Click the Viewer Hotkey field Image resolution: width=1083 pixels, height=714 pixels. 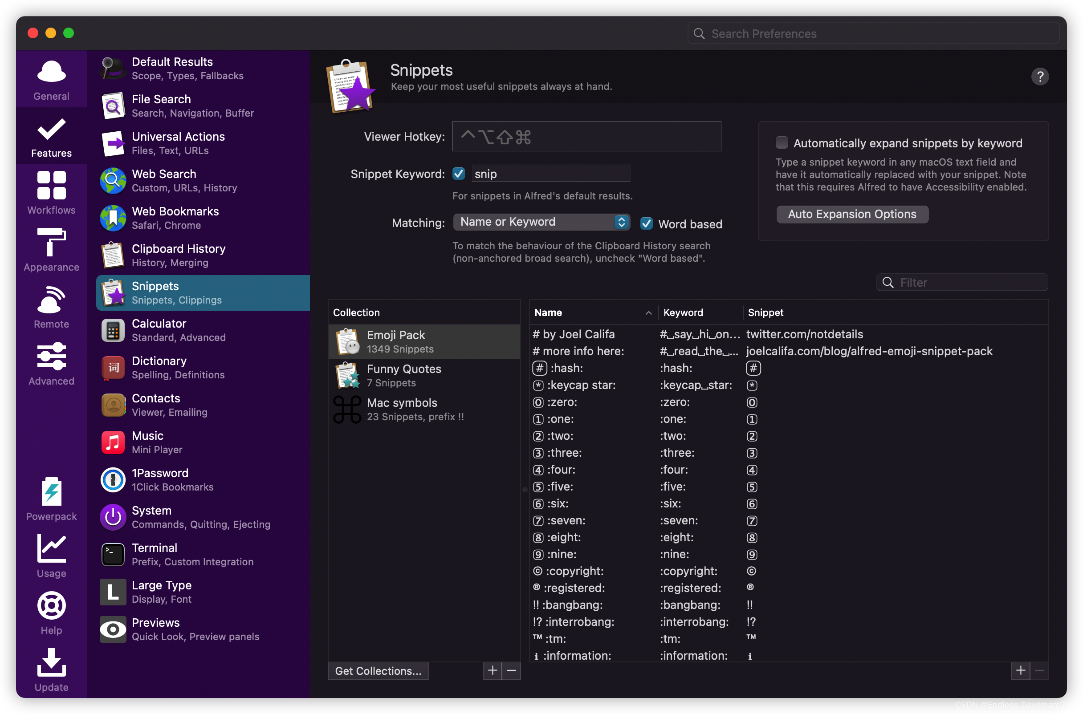coord(586,136)
